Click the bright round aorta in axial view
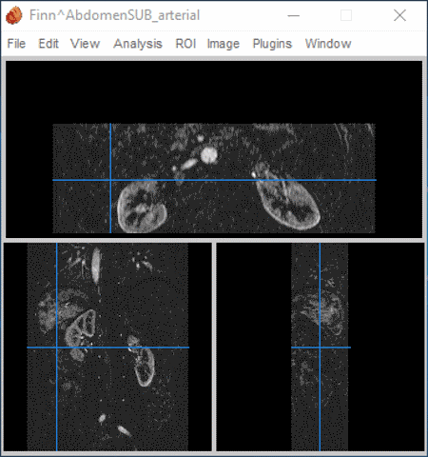Viewport: 428px width, 457px height. pos(209,155)
